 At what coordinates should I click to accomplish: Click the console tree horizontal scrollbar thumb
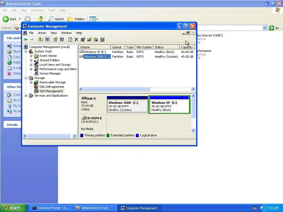(x=49, y=136)
